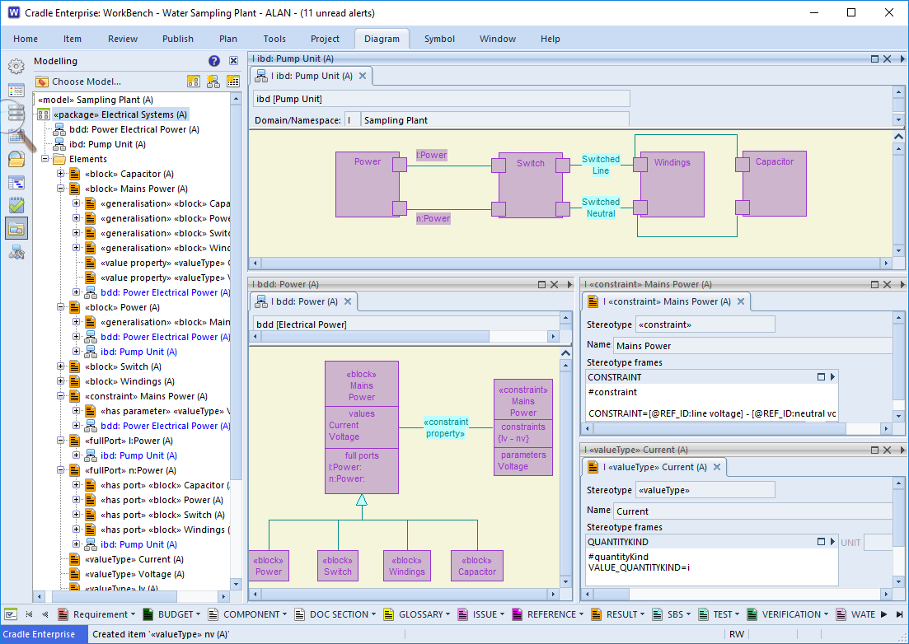The width and height of the screenshot is (909, 644).
Task: Select the Capacitor block in ibd diagram
Action: [x=775, y=184]
